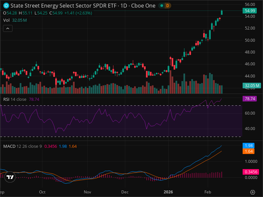Click the 60.00 RSI scale value
This screenshot has width=263, height=197.
pos(250,113)
